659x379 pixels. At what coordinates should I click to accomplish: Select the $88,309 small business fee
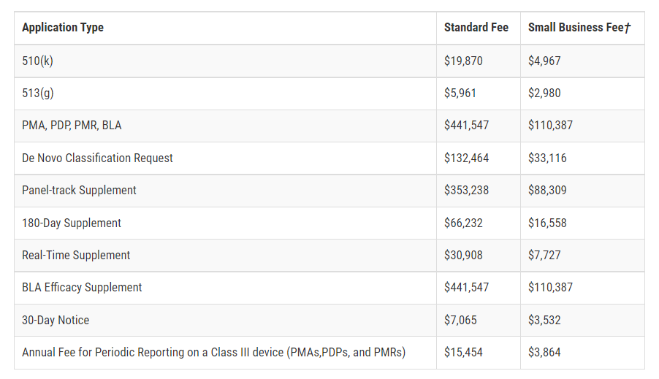coord(547,191)
